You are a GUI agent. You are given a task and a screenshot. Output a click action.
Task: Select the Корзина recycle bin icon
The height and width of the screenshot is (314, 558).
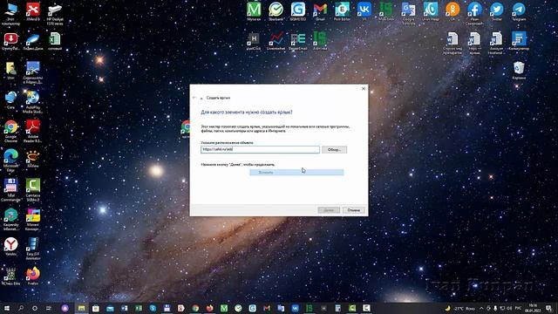click(519, 70)
